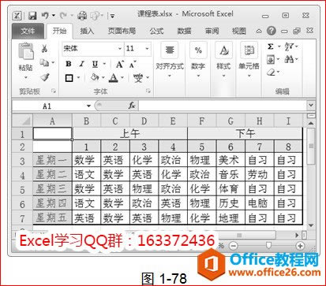Minimize the ribbon with caret icon
326x286 pixels.
(259, 32)
